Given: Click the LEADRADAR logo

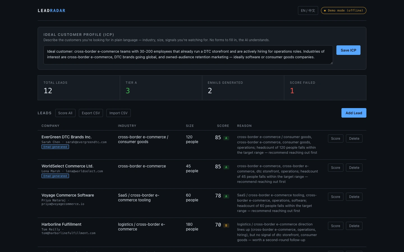Looking at the screenshot, I should click(52, 11).
